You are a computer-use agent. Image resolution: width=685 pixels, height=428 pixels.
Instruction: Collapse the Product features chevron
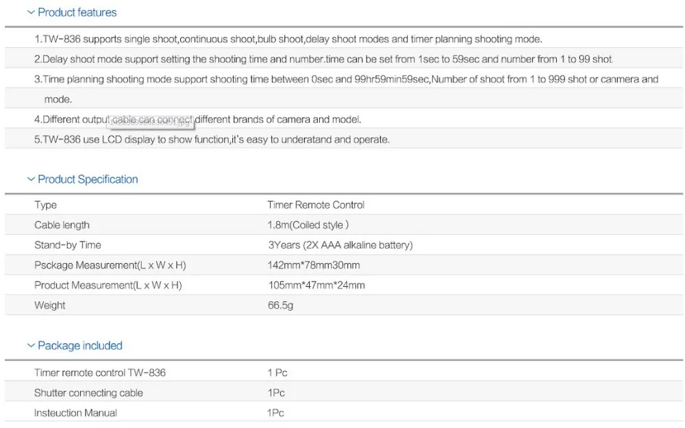tap(31, 12)
